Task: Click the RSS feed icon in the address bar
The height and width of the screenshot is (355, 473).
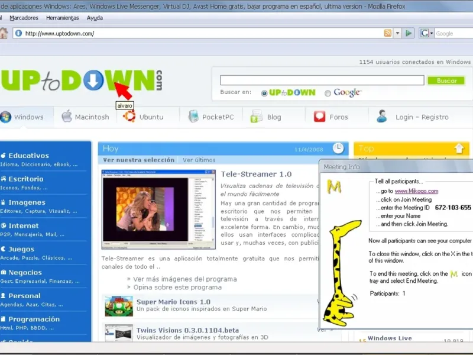Action: 387,33
